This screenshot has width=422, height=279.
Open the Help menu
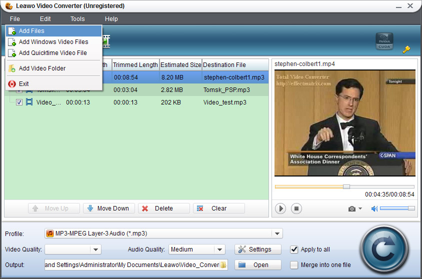111,19
